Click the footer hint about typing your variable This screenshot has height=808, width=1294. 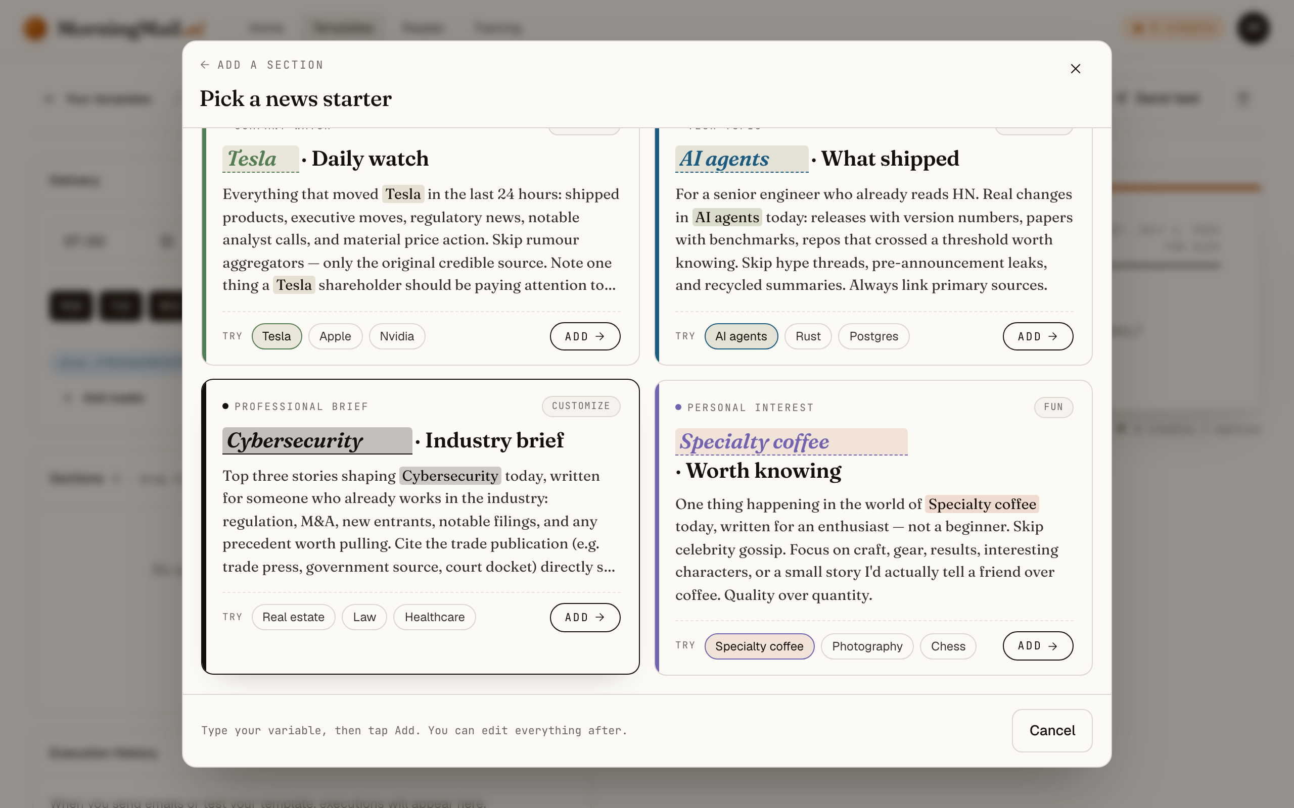point(414,731)
